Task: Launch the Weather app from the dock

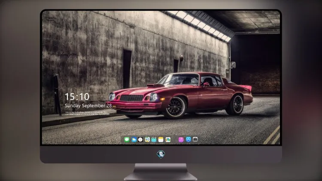Action: coord(134,139)
